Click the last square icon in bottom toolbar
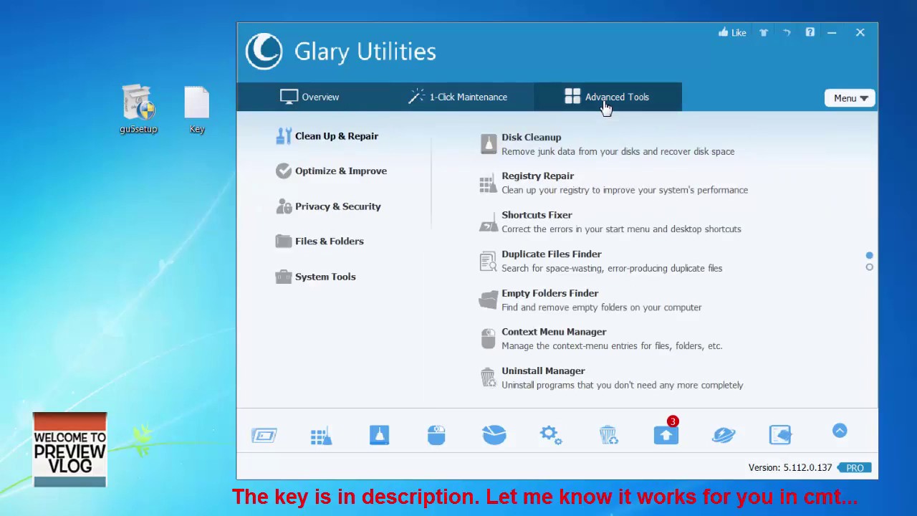 (781, 435)
